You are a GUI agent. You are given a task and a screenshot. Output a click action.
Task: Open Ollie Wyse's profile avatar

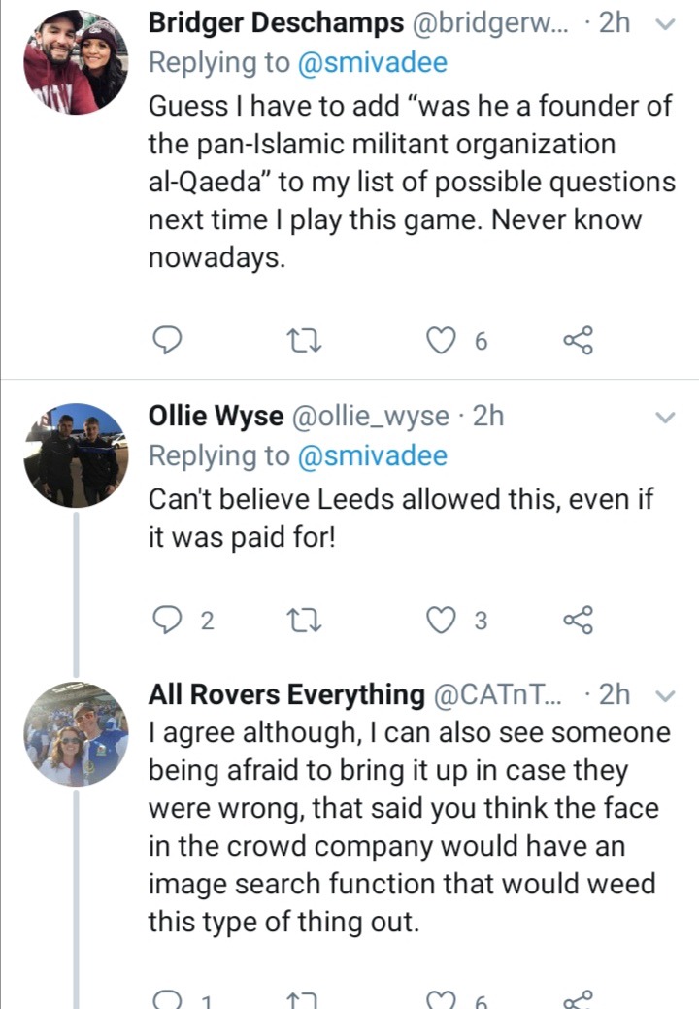76,454
